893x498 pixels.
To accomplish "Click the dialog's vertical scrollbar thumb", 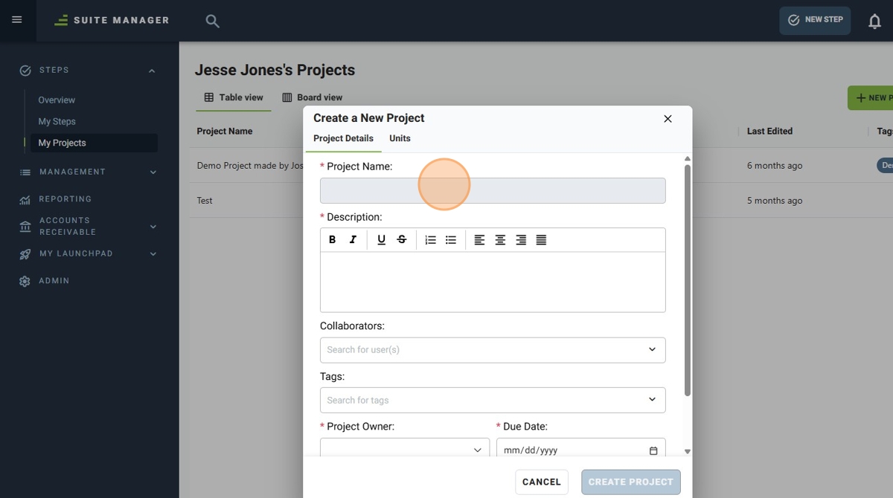I will (x=688, y=280).
